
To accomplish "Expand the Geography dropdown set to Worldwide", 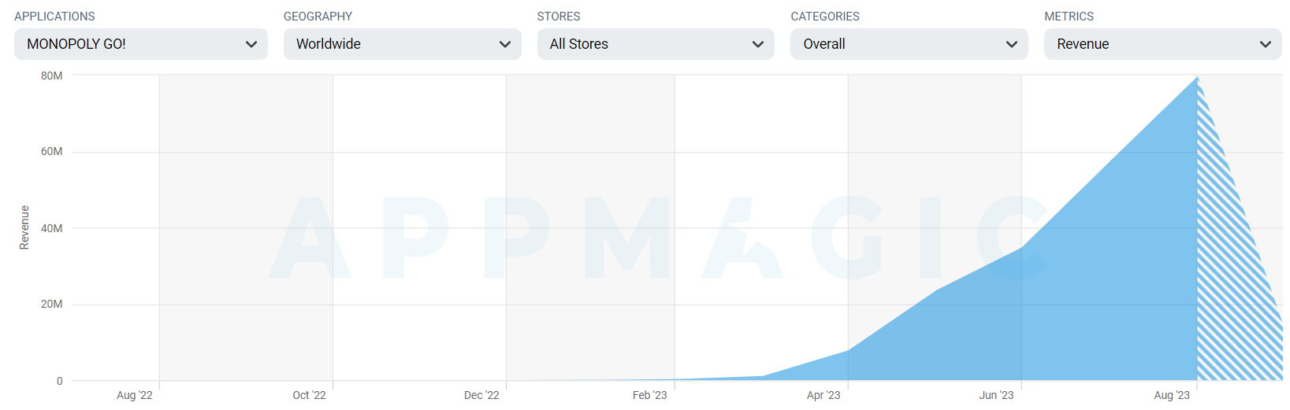I will tap(402, 44).
